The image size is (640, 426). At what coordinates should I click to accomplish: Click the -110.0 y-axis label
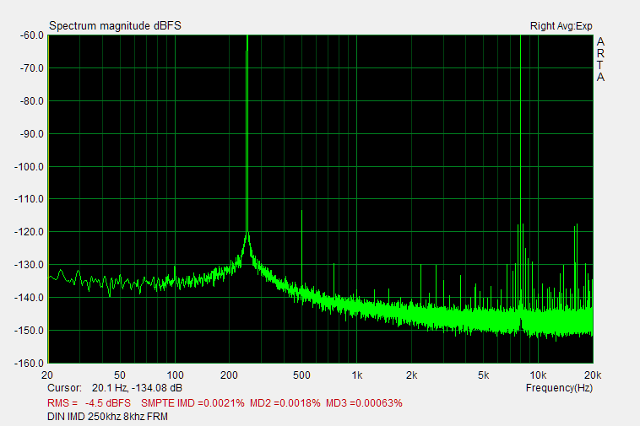pos(29,199)
